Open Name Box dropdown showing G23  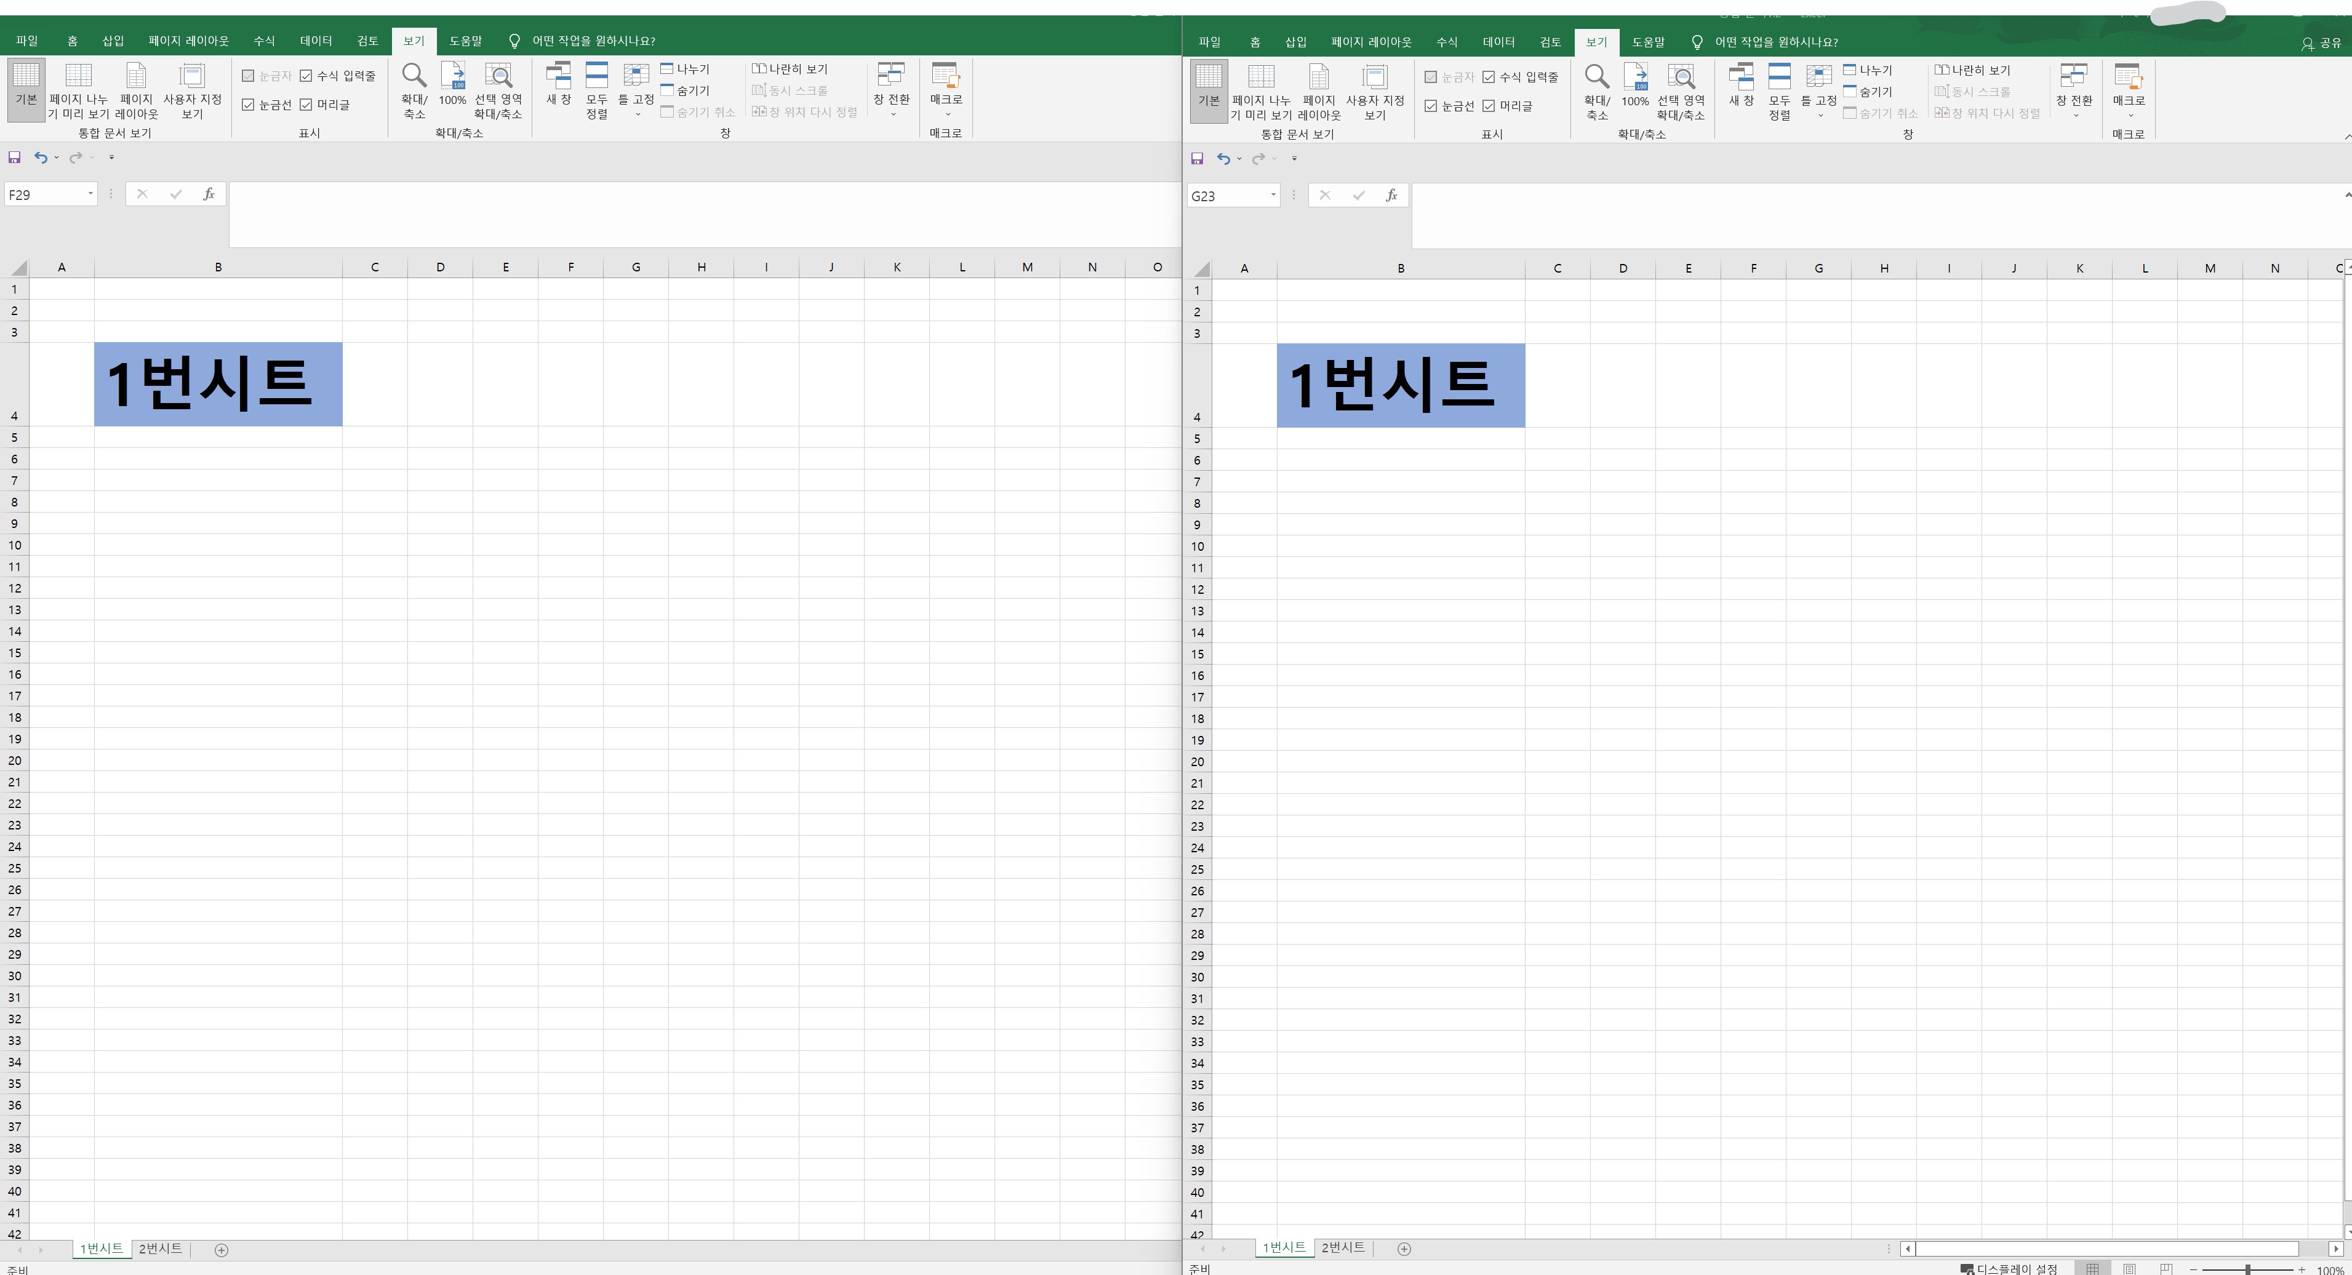click(1273, 195)
